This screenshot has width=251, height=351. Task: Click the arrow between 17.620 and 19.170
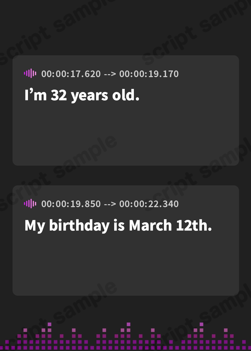pos(110,74)
